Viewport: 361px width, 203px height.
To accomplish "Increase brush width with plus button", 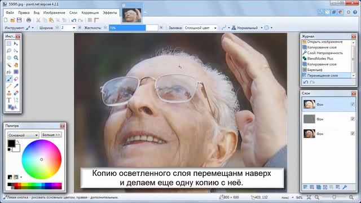I will point(80,28).
